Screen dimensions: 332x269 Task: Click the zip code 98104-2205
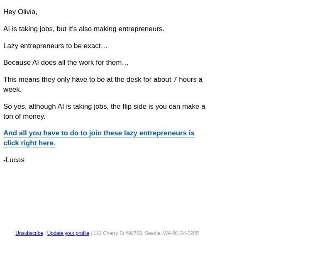(x=185, y=233)
